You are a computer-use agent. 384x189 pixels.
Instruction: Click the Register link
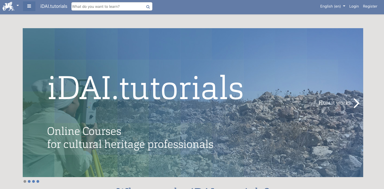click(370, 6)
